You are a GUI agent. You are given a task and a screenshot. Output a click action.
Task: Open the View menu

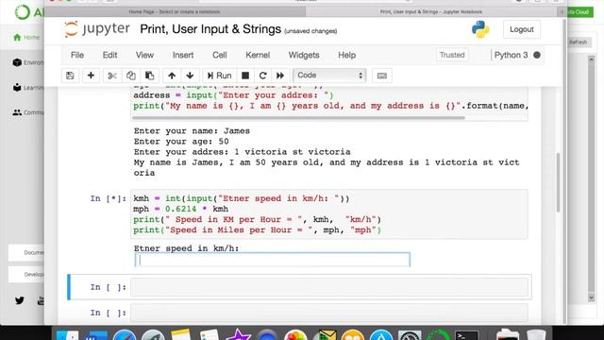point(144,55)
